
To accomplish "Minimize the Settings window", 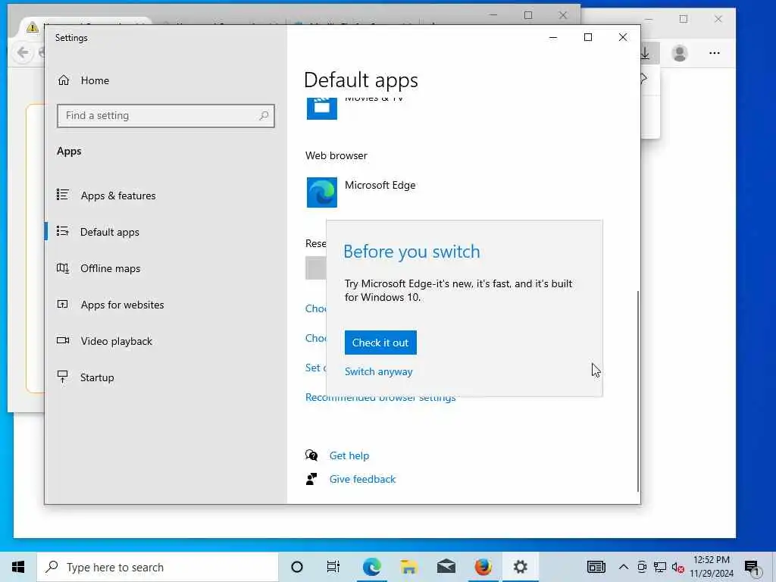I will pos(553,37).
